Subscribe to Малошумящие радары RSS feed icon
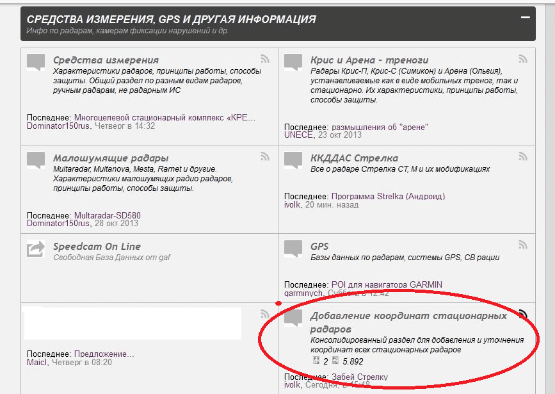The height and width of the screenshot is (394, 555). coord(265,157)
